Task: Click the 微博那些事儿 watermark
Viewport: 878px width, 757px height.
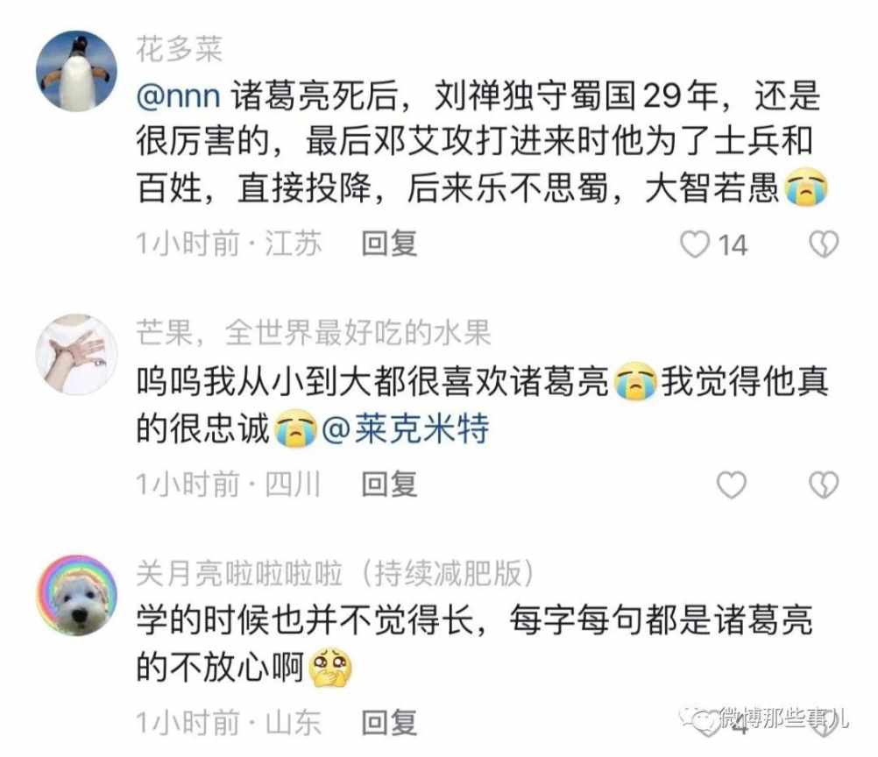Action: pos(764,718)
